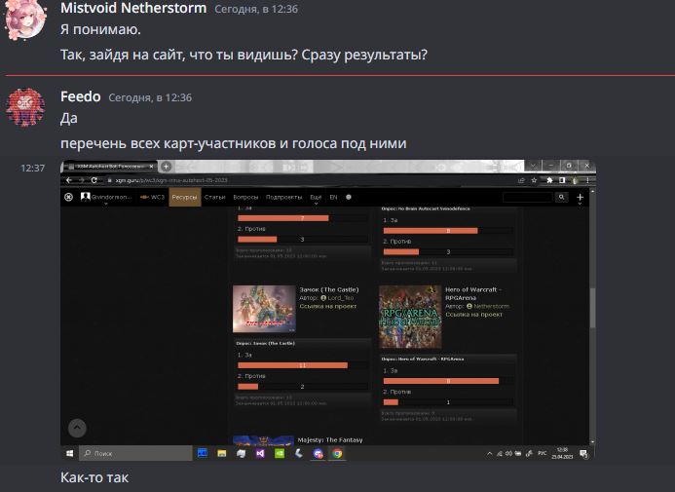
Task: Open File Explorer from the taskbar
Action: tap(222, 453)
